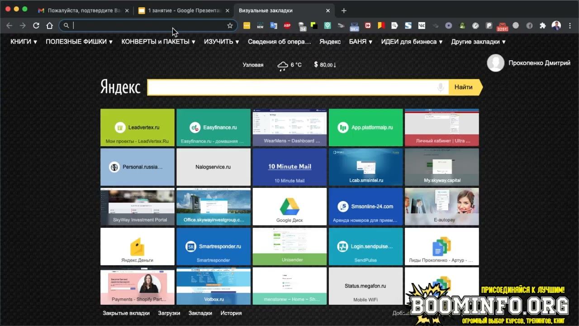
Task: Go back with the browser back arrow
Action: point(9,26)
